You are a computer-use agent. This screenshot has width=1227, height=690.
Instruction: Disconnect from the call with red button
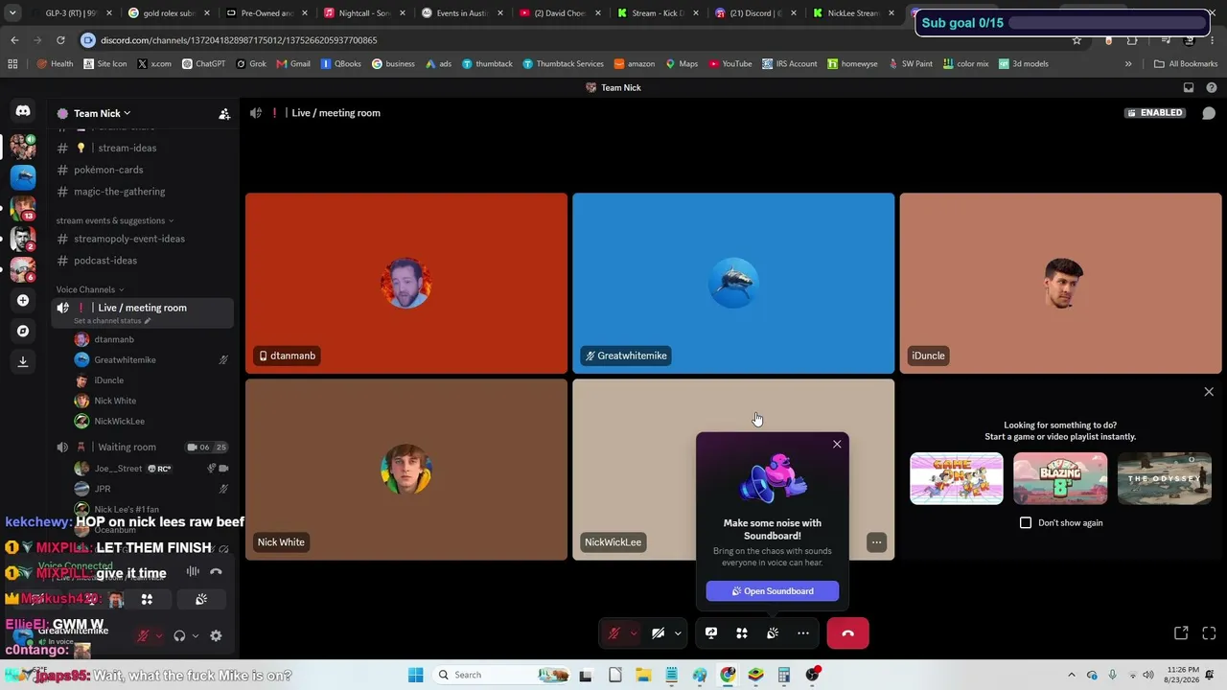click(x=847, y=633)
